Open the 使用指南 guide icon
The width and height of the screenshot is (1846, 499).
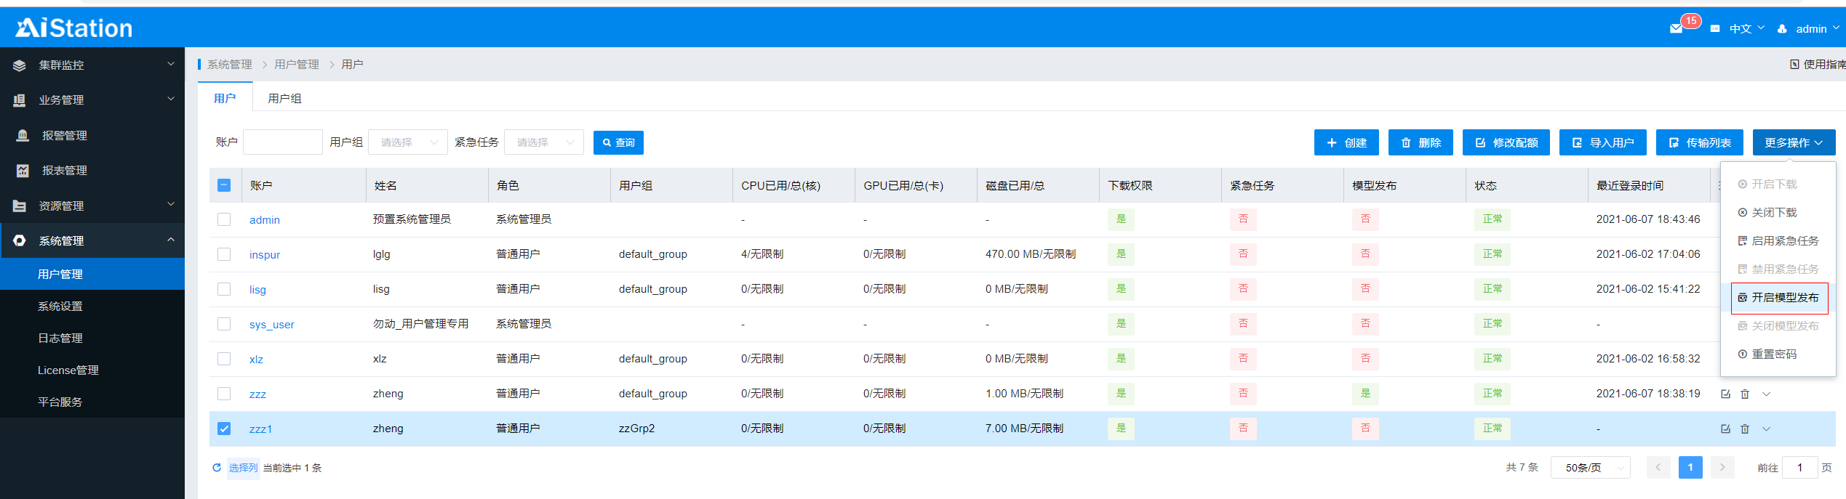tap(1795, 65)
